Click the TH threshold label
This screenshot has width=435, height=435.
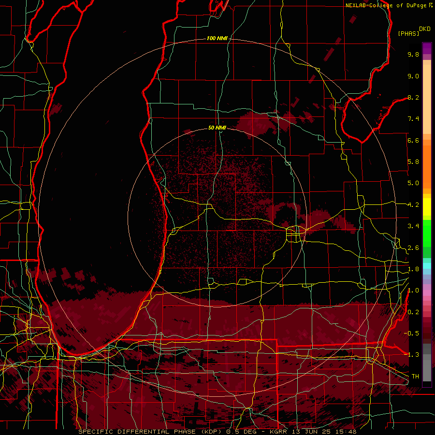click(x=415, y=377)
